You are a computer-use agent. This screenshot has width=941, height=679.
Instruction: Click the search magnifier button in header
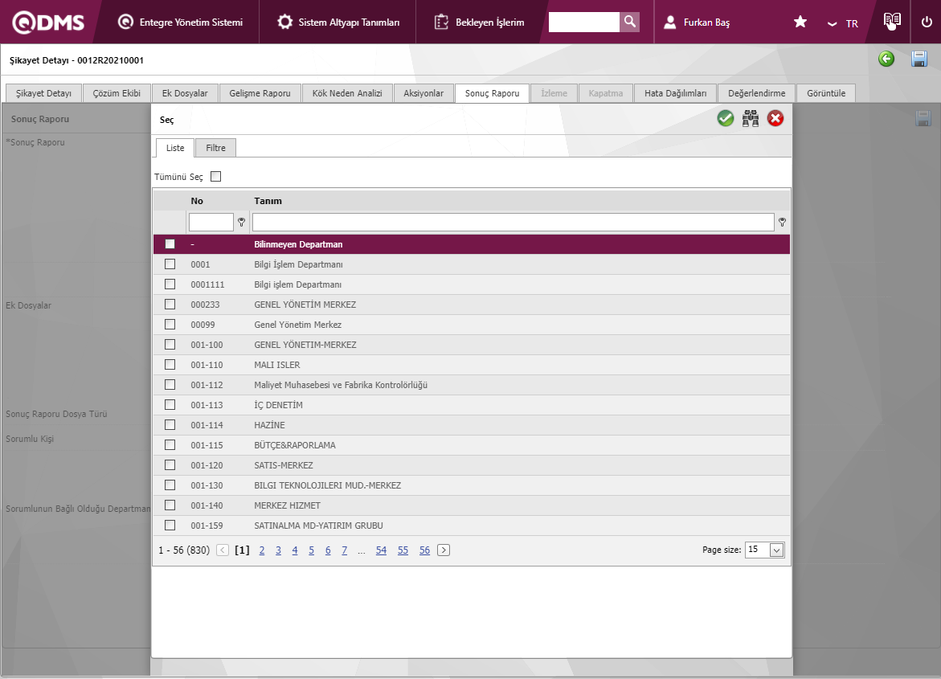(x=630, y=22)
